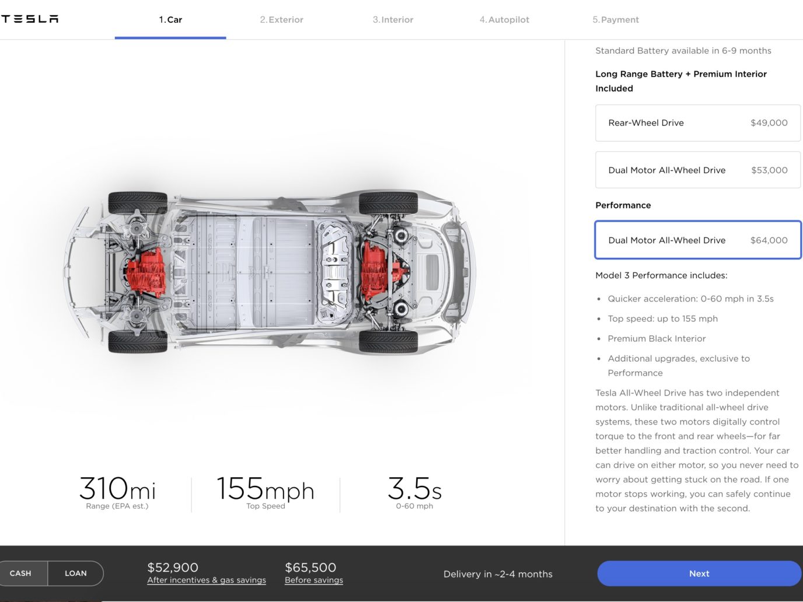Viewport: 803px width, 602px height.
Task: Select Rear-Wheel Drive $49,000 option
Action: point(698,123)
